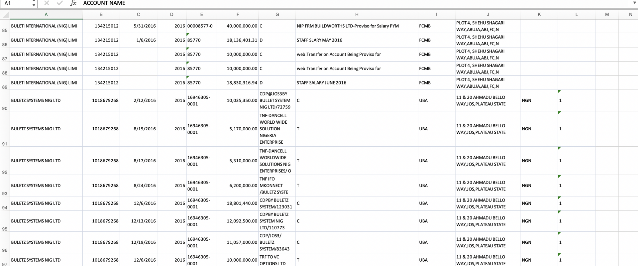Open the insert function fx icon
Viewport: 638px width, 266px height.
(73, 3)
